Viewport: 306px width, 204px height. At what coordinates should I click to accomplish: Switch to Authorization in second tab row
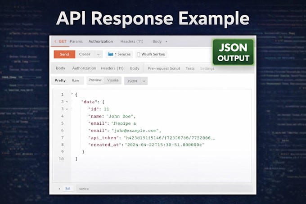[x=84, y=68]
